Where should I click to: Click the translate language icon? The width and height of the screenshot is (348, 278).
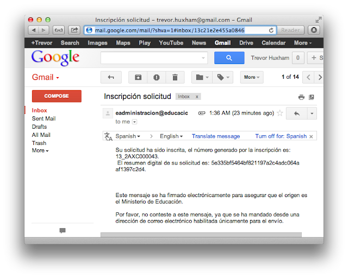point(108,136)
